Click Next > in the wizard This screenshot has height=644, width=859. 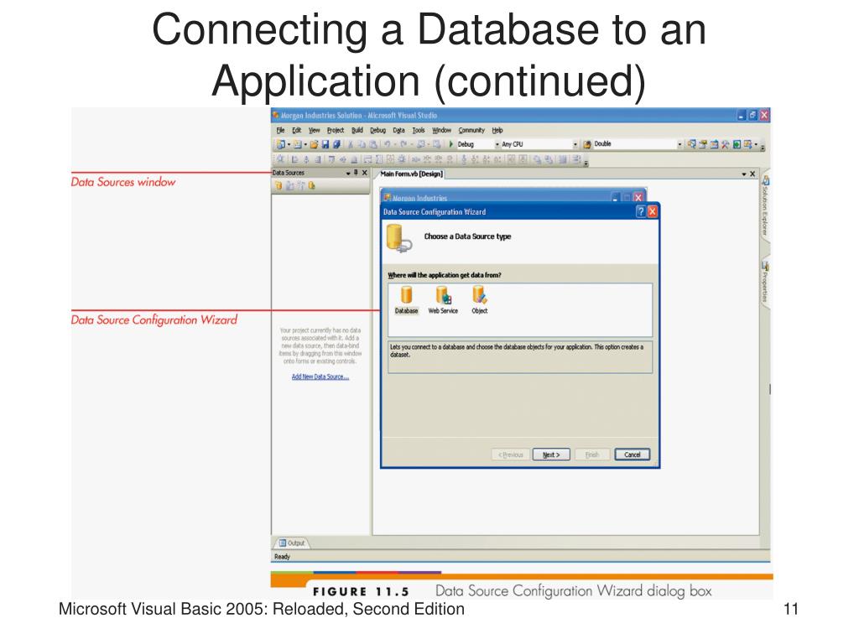click(551, 454)
